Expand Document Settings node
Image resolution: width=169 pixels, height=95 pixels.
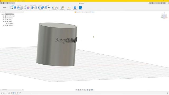(3, 16)
